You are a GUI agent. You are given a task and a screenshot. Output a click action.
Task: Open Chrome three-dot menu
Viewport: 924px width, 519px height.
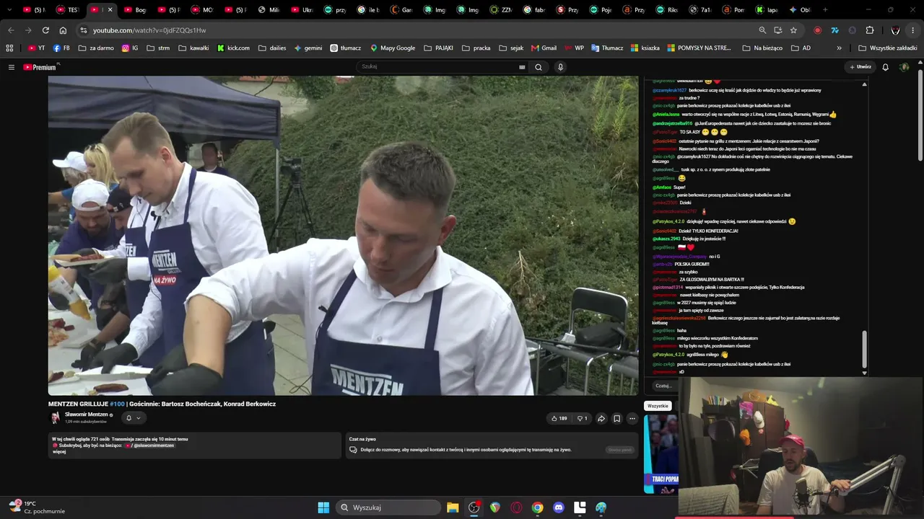[912, 30]
